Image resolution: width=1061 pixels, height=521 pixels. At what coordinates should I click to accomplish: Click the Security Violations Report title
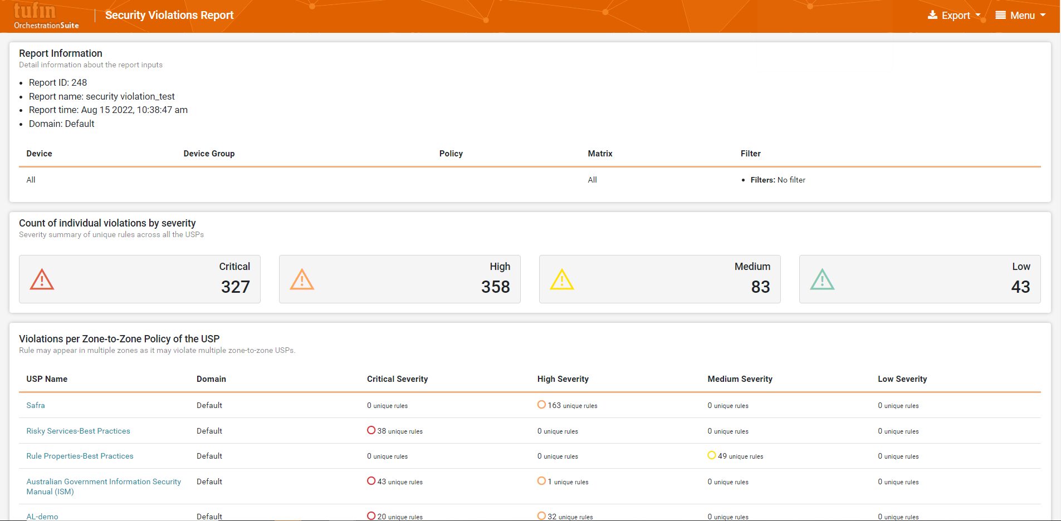169,16
